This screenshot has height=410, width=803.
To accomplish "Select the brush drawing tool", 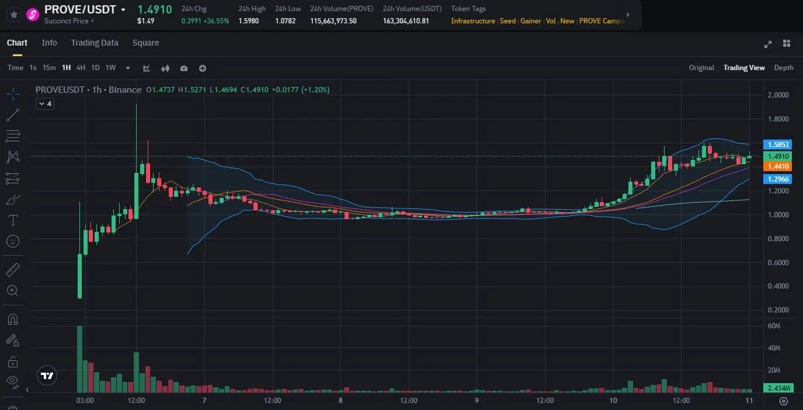I will tap(13, 200).
